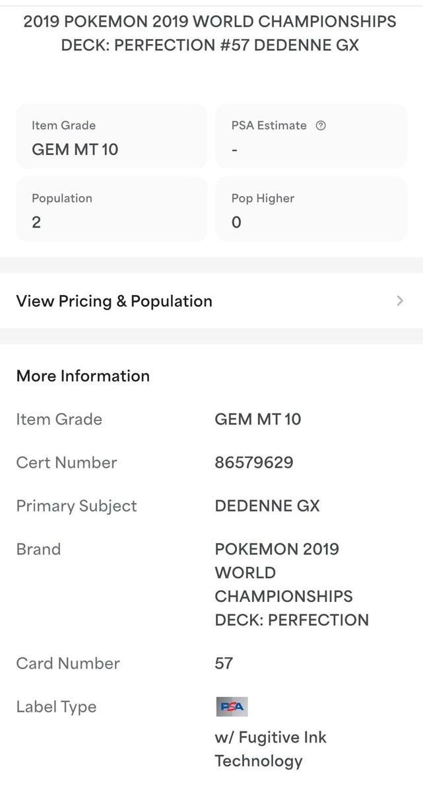The image size is (423, 792).
Task: Select the Item Grade summary card at top
Action: [x=111, y=137]
